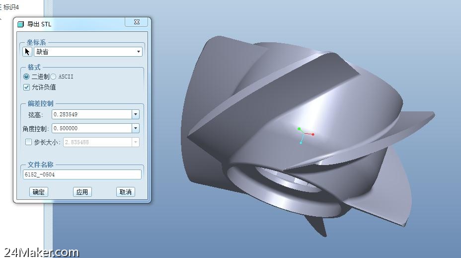Viewport: 461px width, 258px height.
Task: Toggle the 允许负值 checkbox
Action: (x=26, y=87)
